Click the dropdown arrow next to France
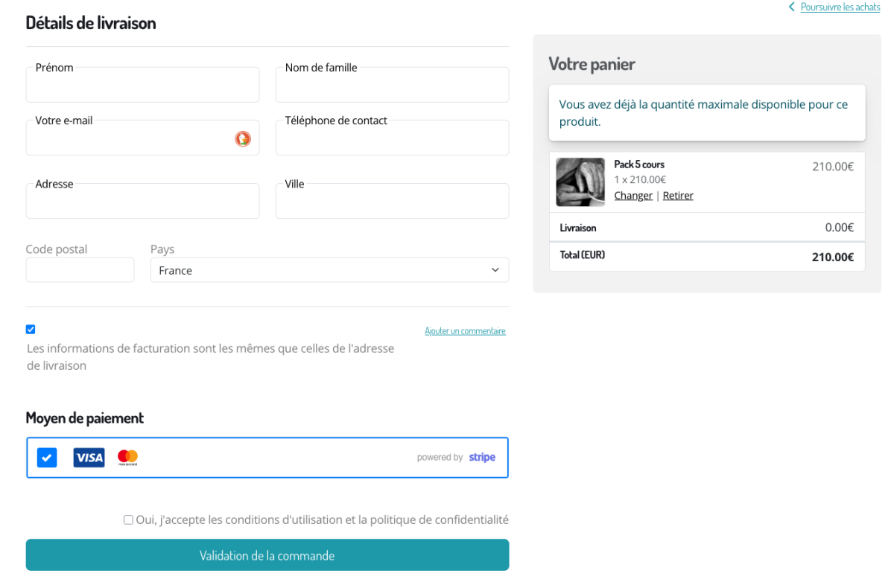Viewport: 894px width, 576px height. pos(495,270)
